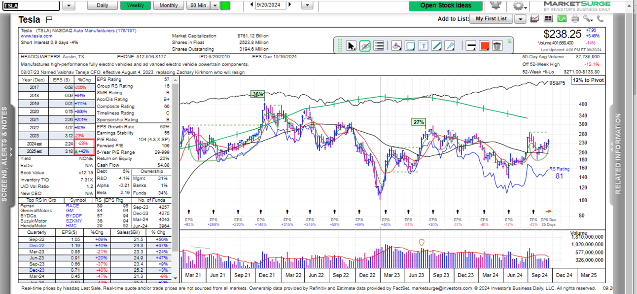Open the drawings list tool

point(379,46)
